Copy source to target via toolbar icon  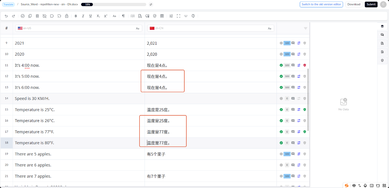[30, 16]
